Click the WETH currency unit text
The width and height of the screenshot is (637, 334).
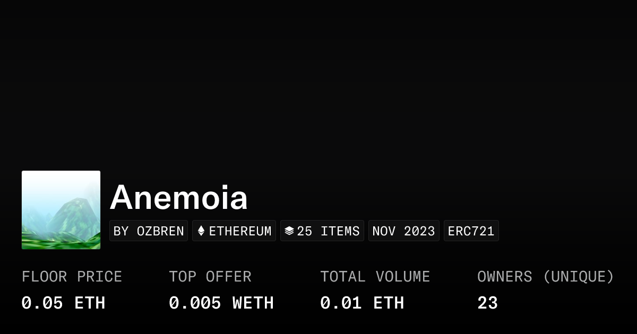pyautogui.click(x=253, y=303)
